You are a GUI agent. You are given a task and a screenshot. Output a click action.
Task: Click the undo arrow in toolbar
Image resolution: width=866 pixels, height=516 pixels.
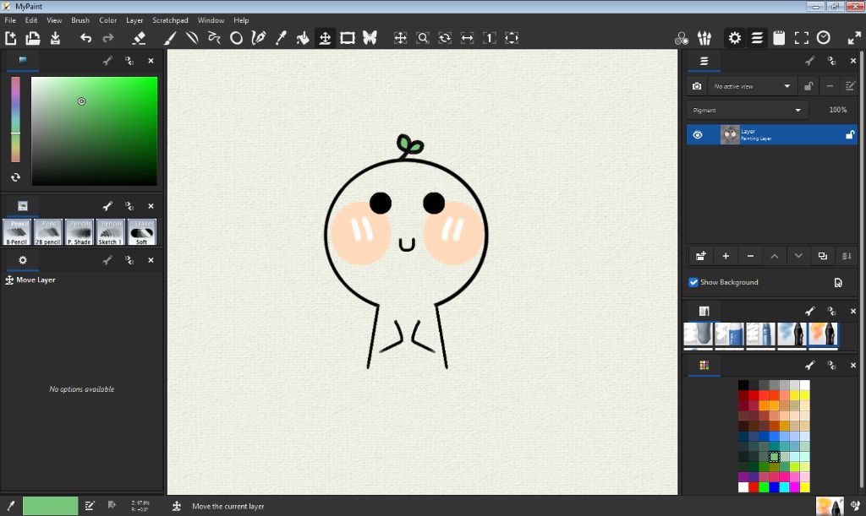pos(85,38)
